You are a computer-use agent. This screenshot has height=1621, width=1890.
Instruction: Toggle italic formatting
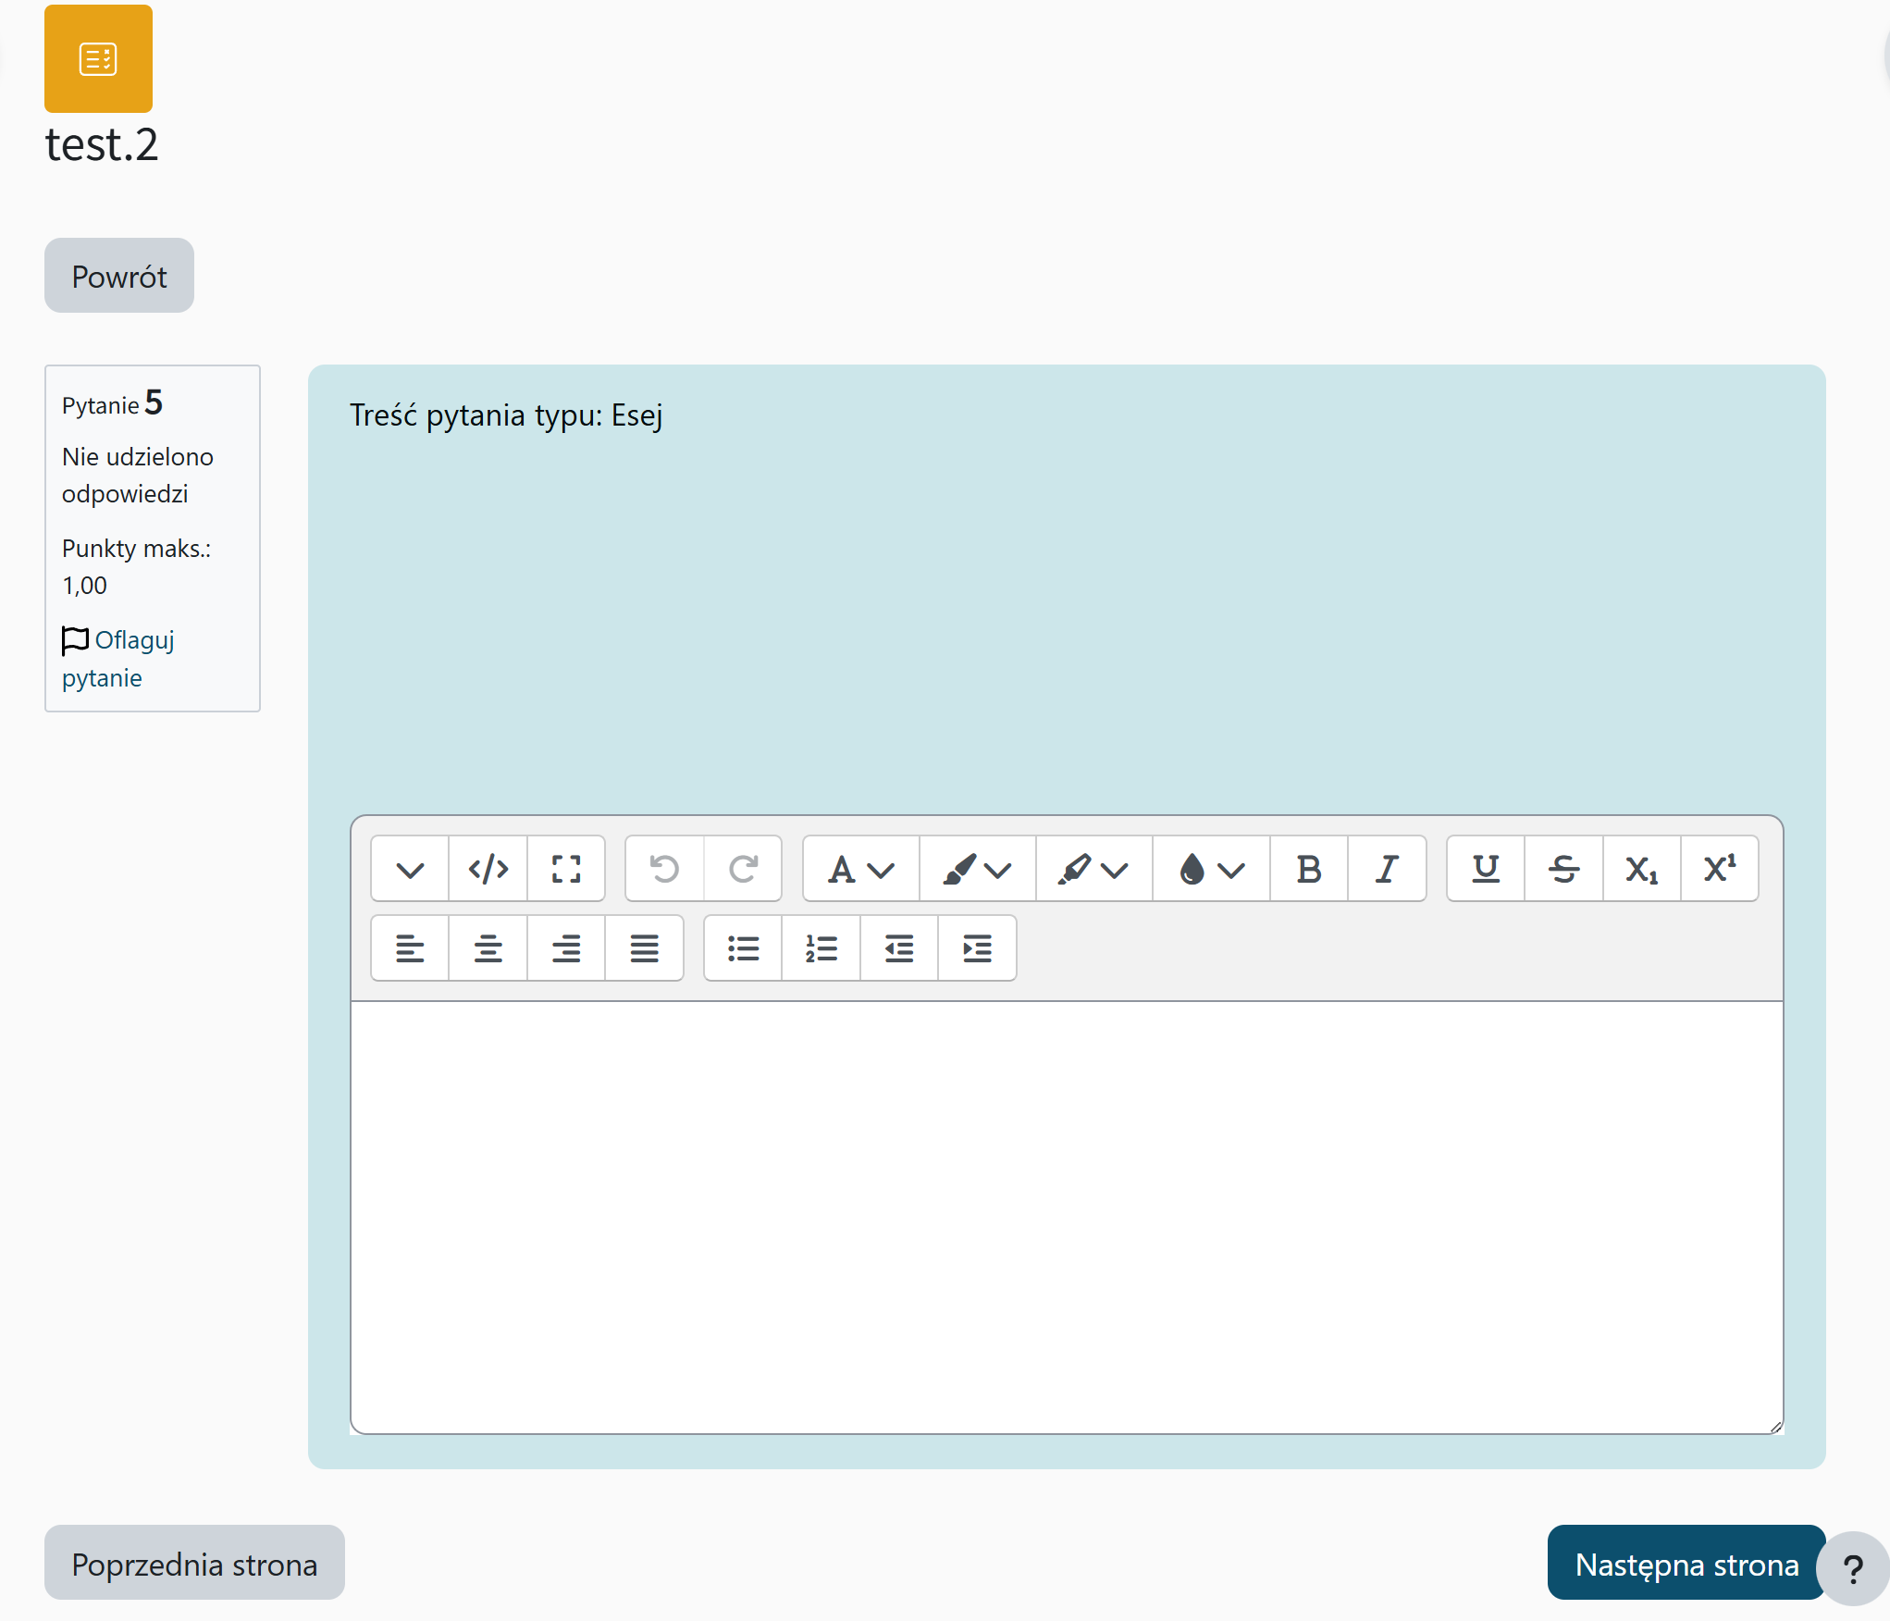[x=1386, y=869]
